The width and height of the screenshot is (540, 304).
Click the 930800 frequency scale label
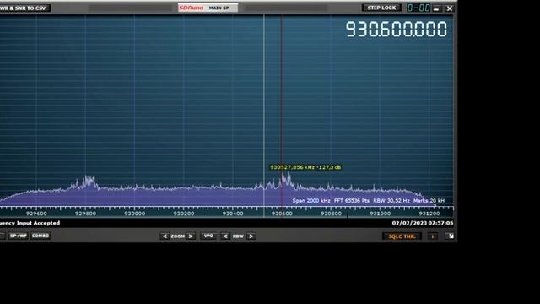coord(331,214)
